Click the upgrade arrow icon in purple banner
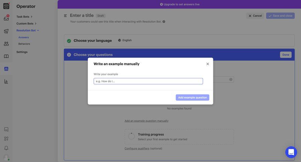301x162 pixels. click(x=161, y=4)
